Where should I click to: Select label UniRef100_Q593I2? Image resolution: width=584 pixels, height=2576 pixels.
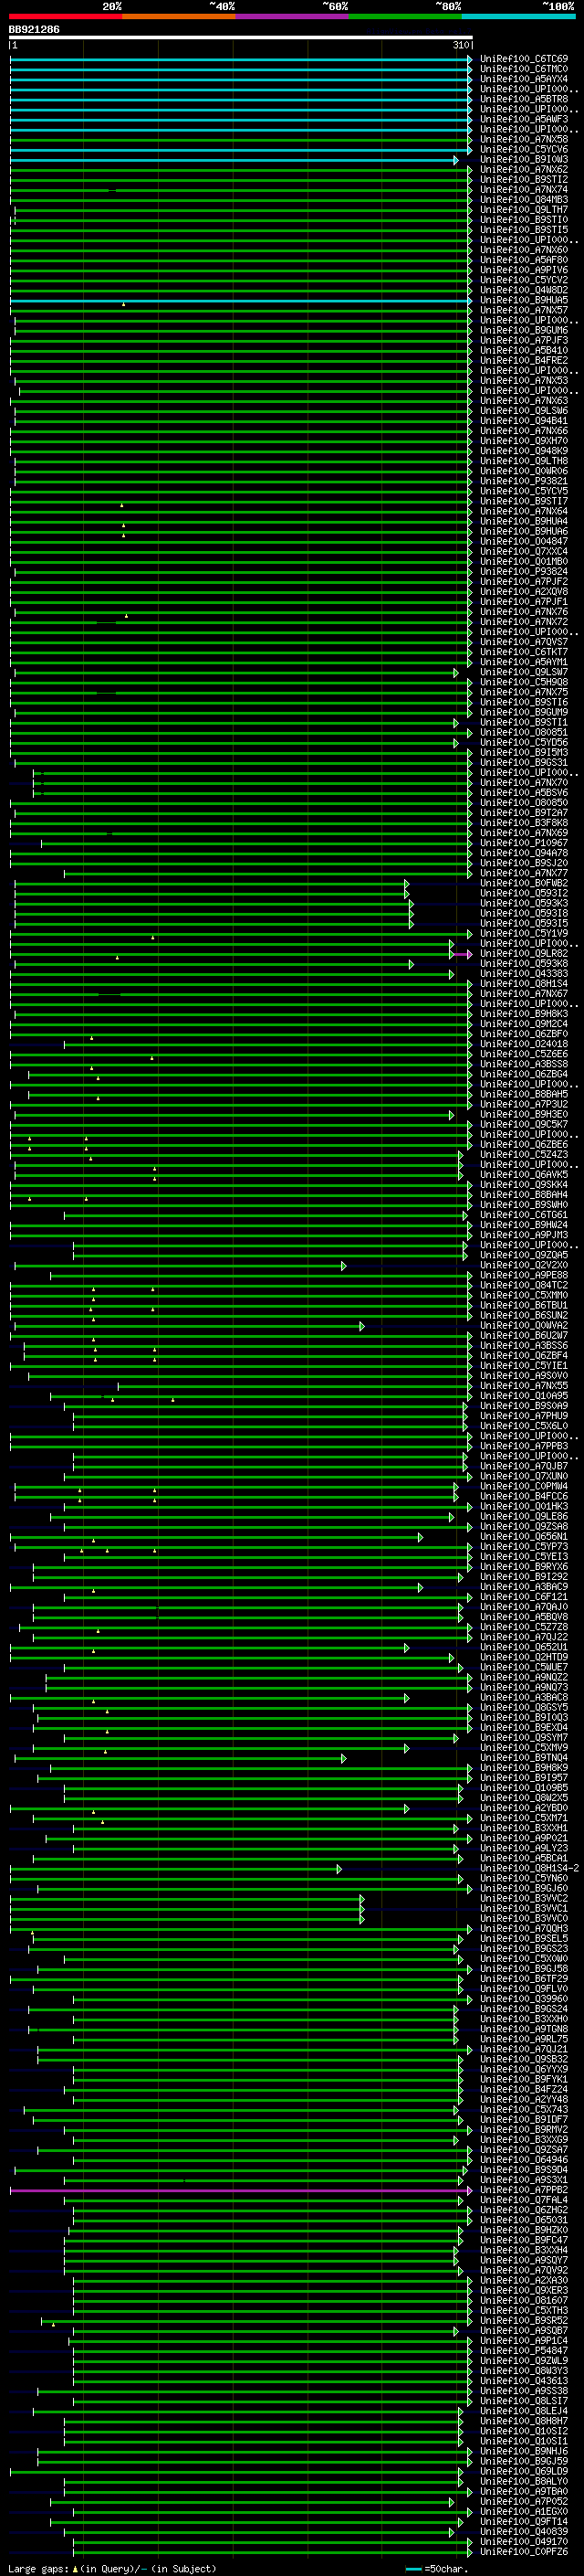point(524,893)
